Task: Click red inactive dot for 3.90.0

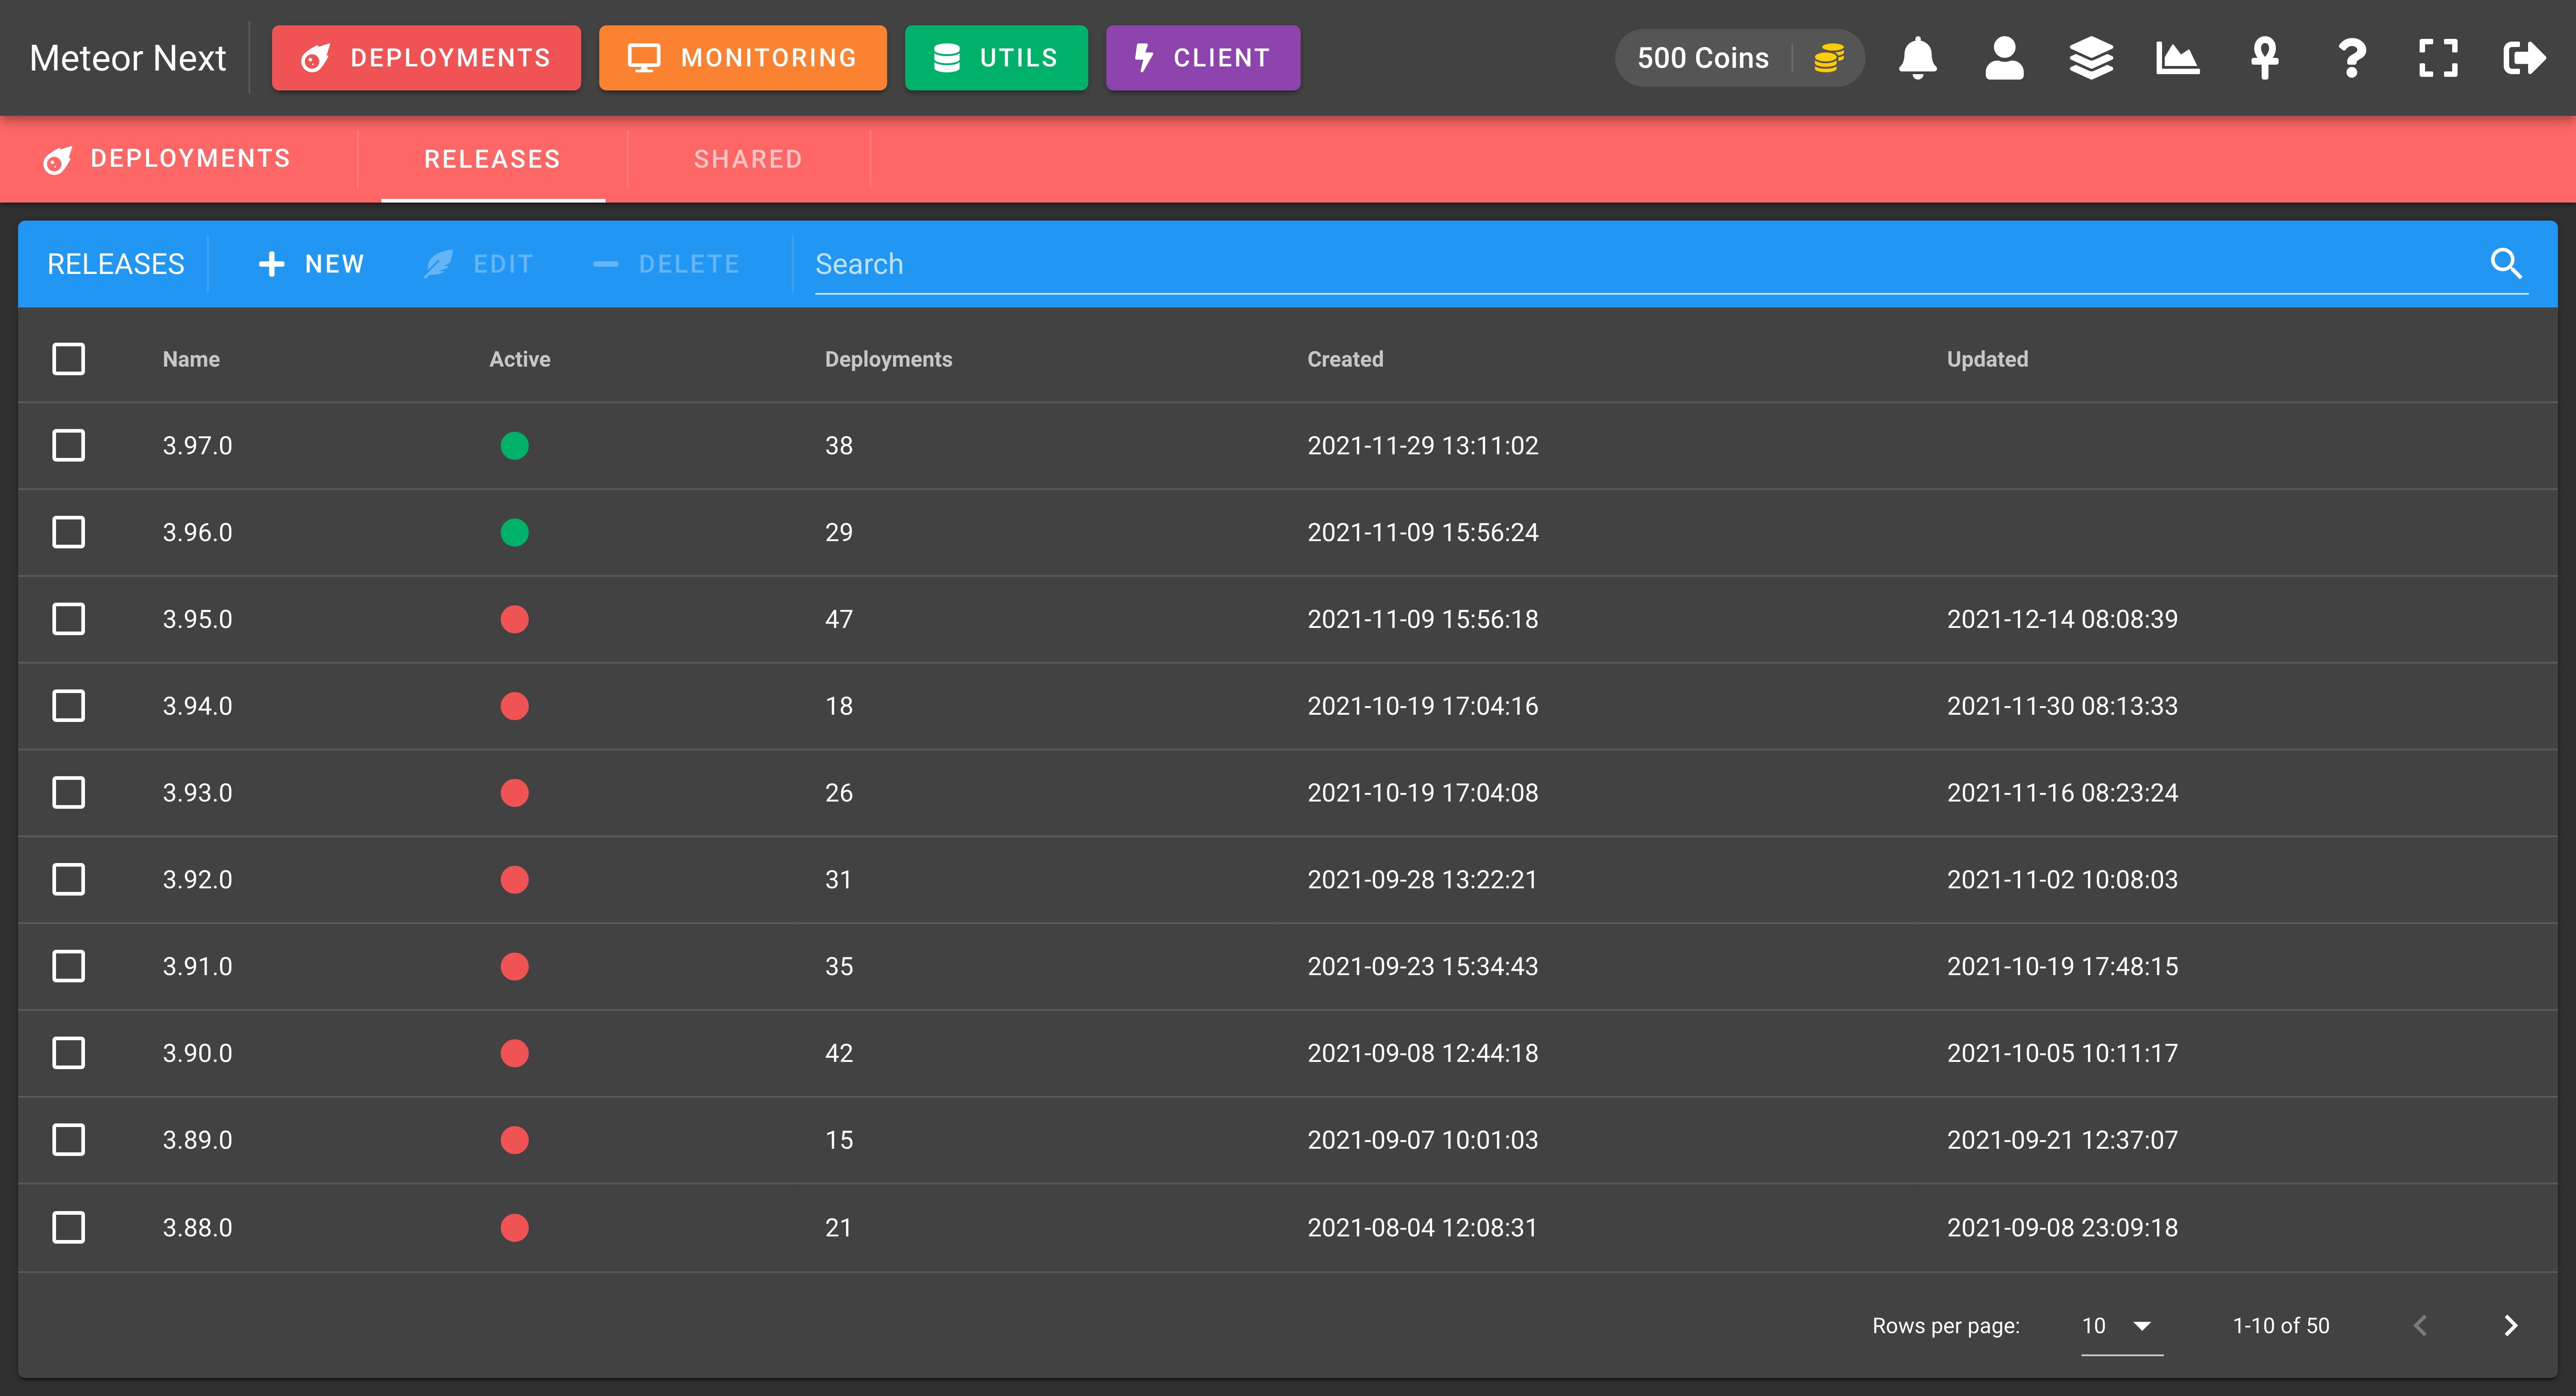Action: 514,1053
